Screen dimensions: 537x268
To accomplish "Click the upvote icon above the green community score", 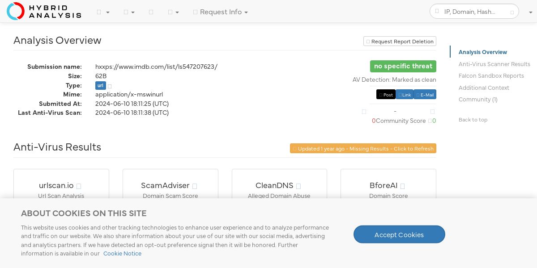I will pos(432,111).
